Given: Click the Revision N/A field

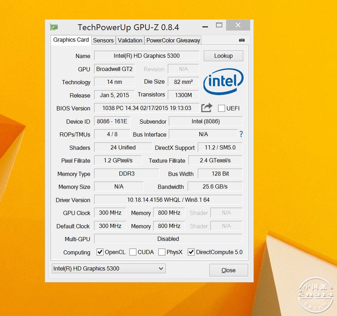Looking at the screenshot, I should coord(183,69).
